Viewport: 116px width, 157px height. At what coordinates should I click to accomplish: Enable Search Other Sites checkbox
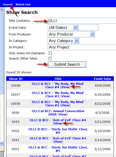point(50,58)
